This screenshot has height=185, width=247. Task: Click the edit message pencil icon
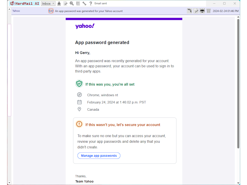pyautogui.click(x=196, y=11)
